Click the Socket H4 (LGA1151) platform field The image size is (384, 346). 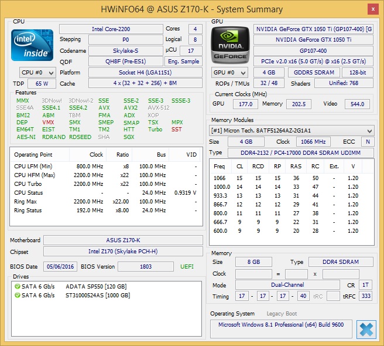click(145, 73)
